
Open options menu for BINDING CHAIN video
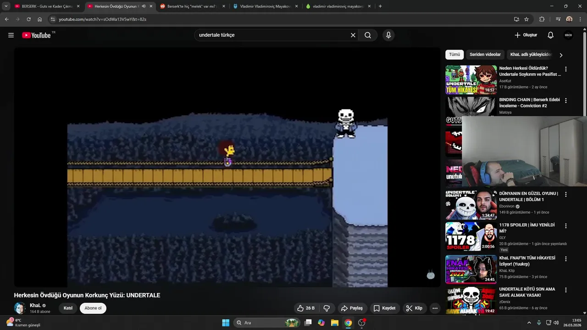[565, 100]
